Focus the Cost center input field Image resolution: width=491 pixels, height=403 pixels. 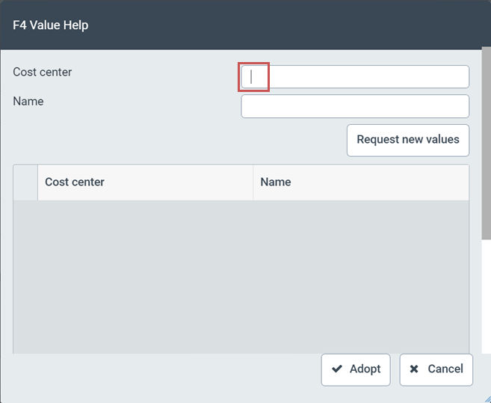tap(355, 77)
